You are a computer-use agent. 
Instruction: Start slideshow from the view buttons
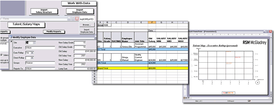coord(189,98)
